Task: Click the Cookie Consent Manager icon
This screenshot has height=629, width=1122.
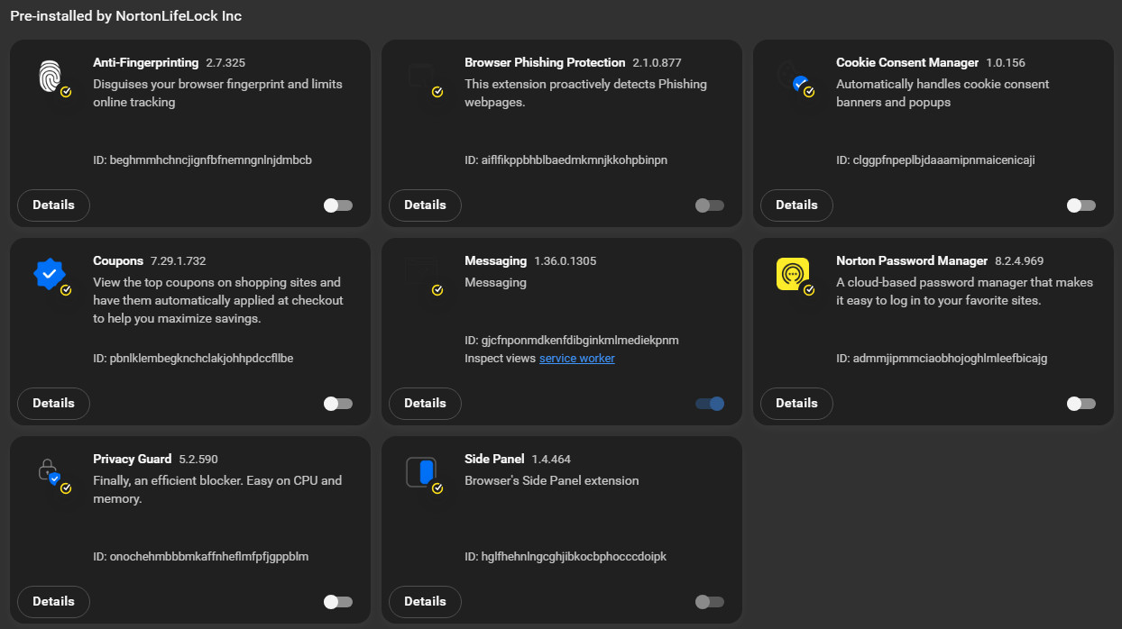Action: [794, 77]
